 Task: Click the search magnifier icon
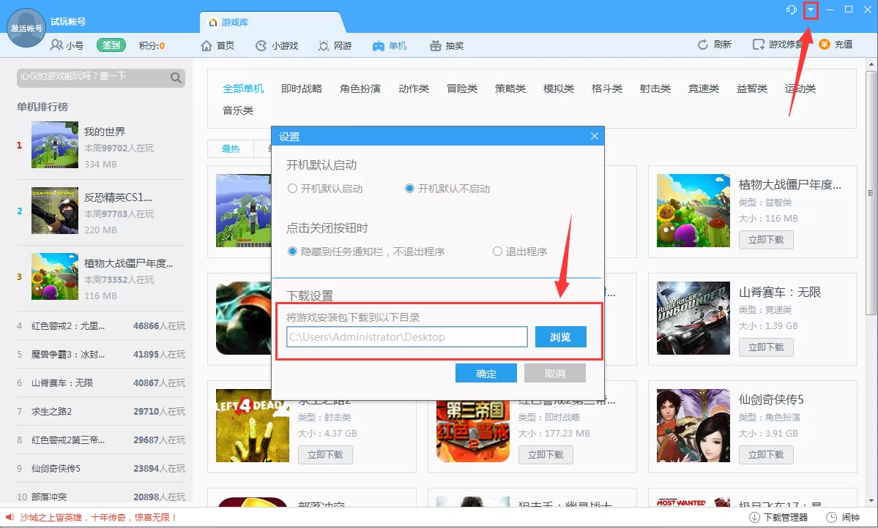point(176,78)
